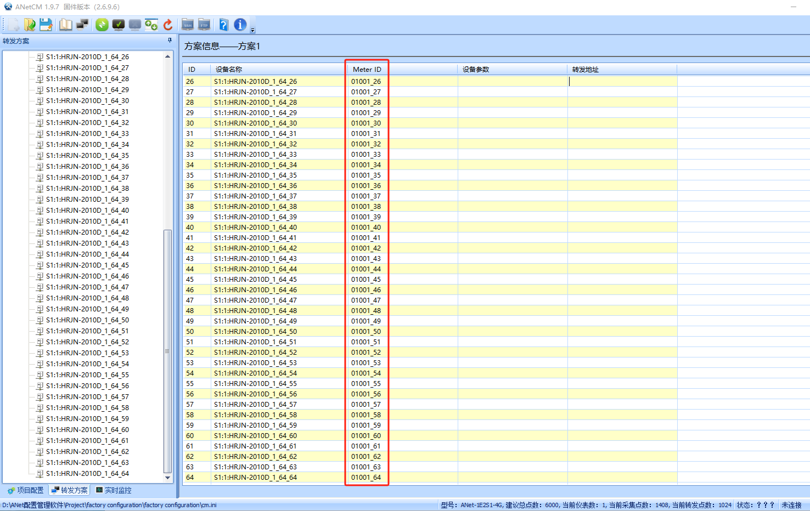The width and height of the screenshot is (810, 511).
Task: Click the Meter ID column header
Action: pyautogui.click(x=367, y=70)
